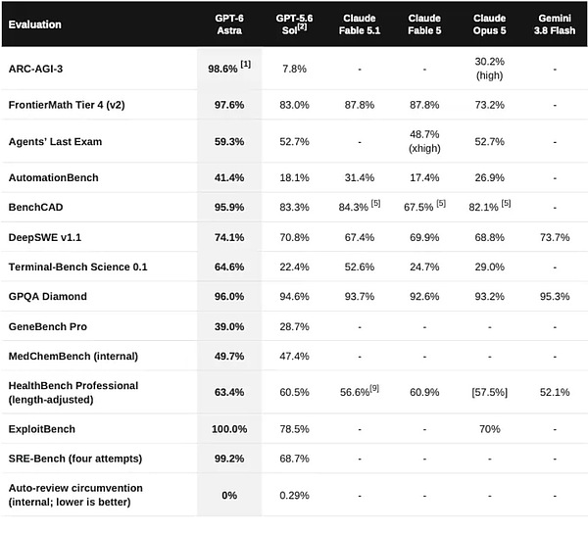Open footnote [9] next to 56.6%
The height and width of the screenshot is (533, 588).
(374, 388)
